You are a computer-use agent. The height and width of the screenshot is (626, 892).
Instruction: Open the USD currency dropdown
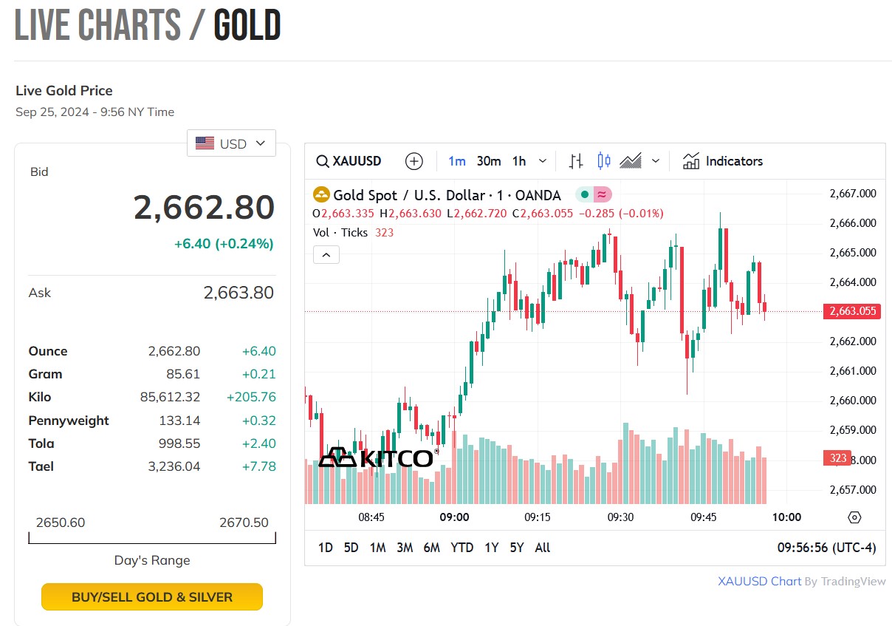point(231,143)
